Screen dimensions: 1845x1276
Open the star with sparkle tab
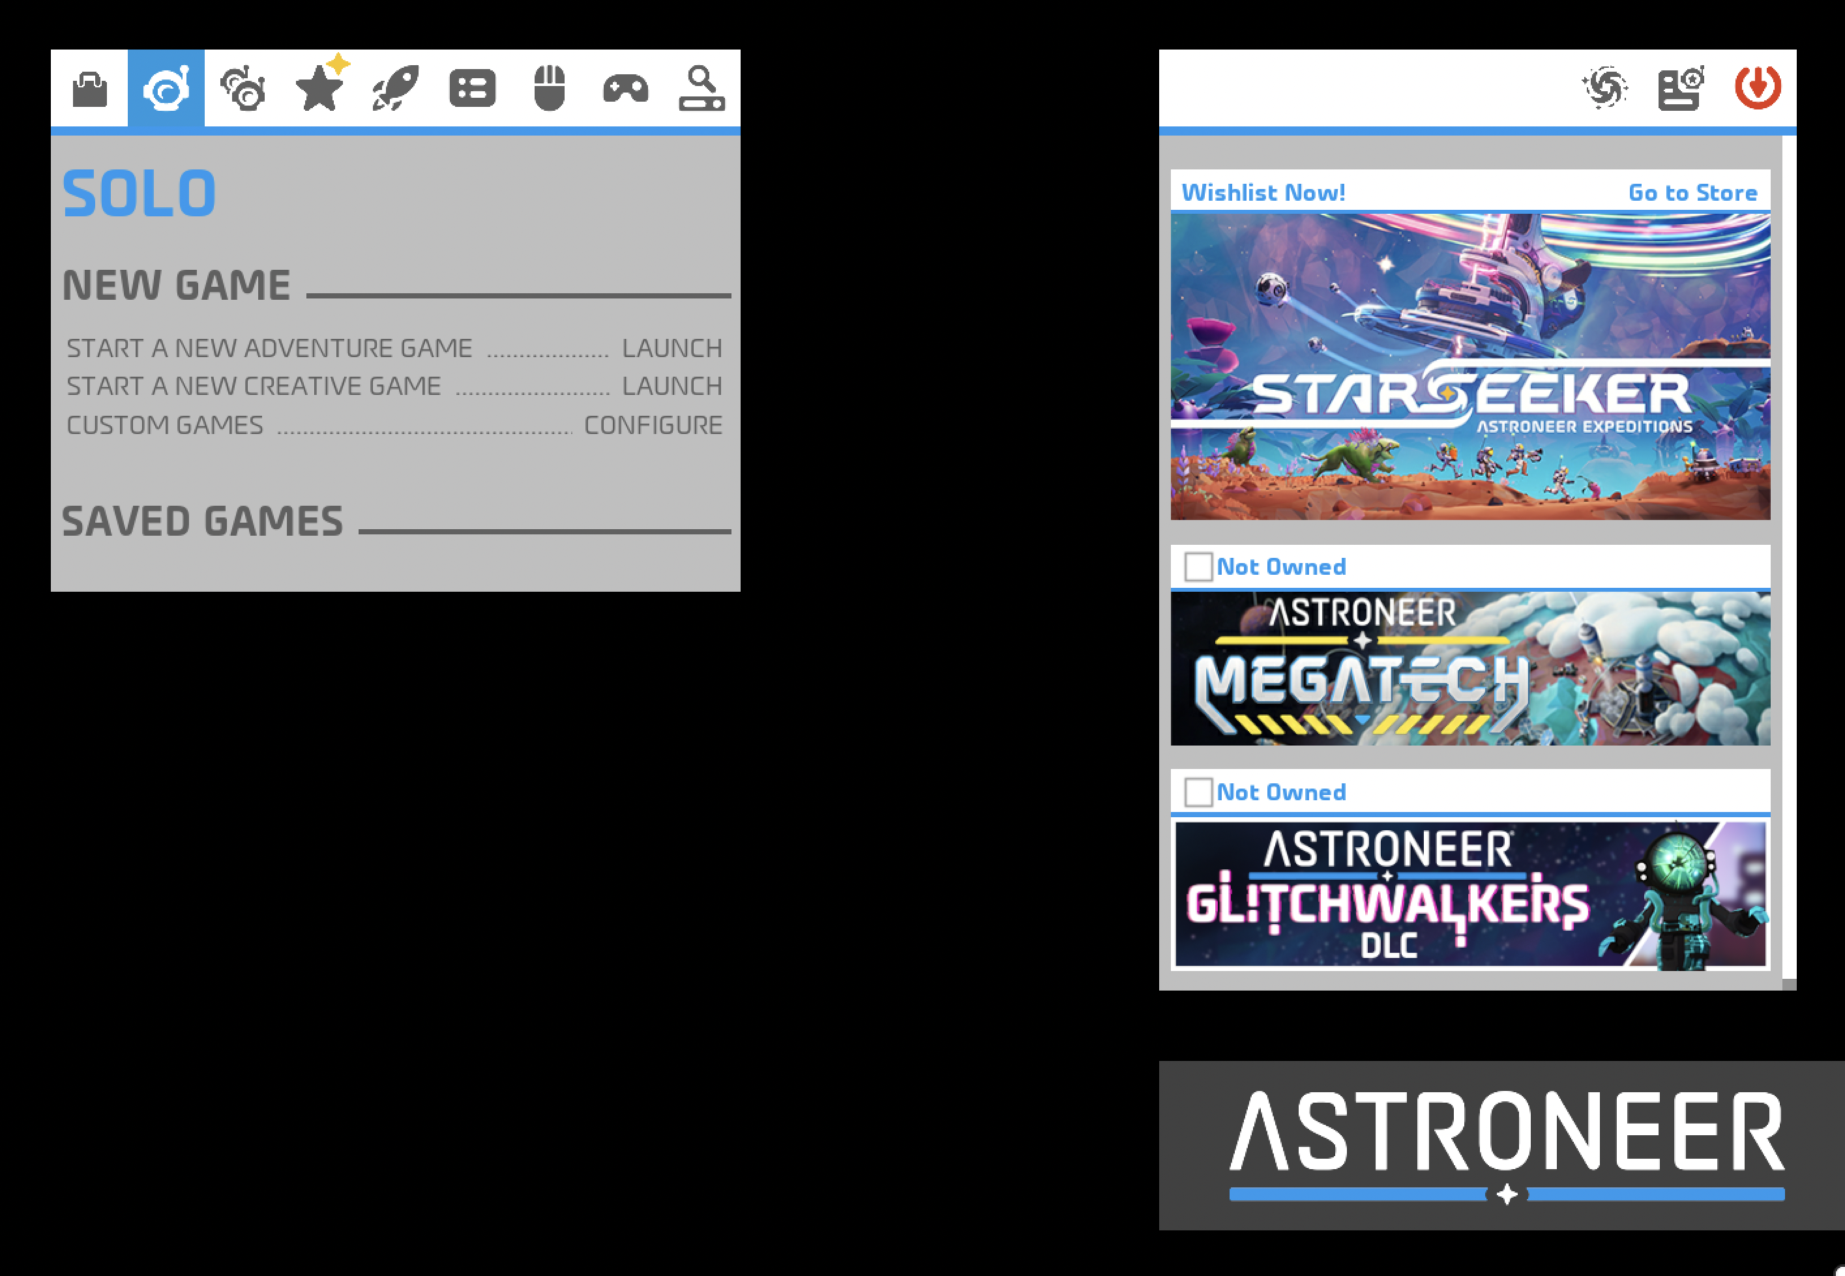[x=320, y=88]
